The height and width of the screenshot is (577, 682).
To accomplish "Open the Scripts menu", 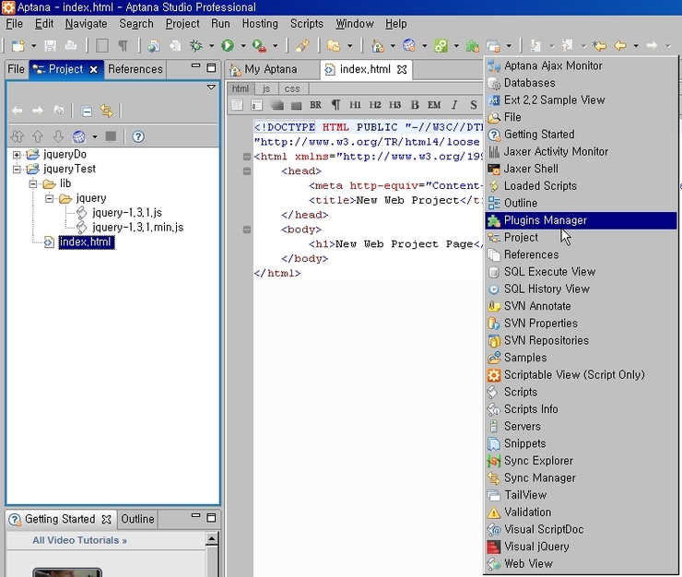I will [x=307, y=23].
